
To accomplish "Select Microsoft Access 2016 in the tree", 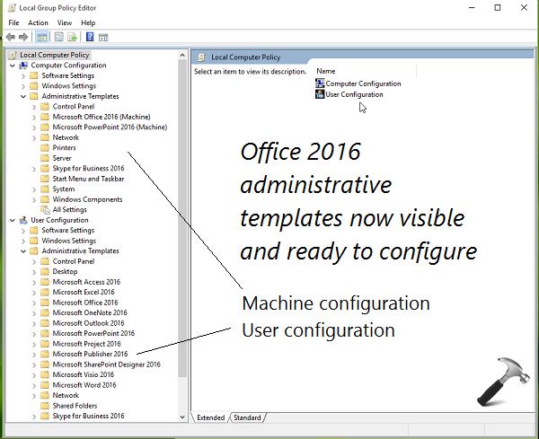I will coord(86,282).
